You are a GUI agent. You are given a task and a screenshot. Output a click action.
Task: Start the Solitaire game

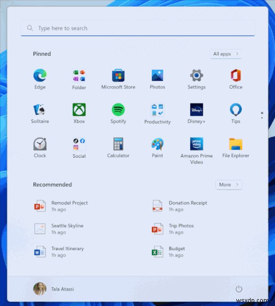tap(40, 113)
